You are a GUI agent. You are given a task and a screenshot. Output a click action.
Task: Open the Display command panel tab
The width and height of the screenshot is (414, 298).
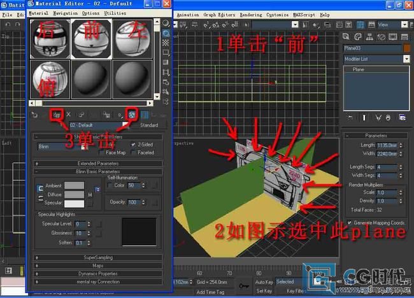[x=393, y=37]
